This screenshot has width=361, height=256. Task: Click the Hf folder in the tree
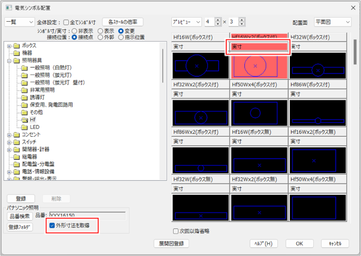pyautogui.click(x=33, y=119)
